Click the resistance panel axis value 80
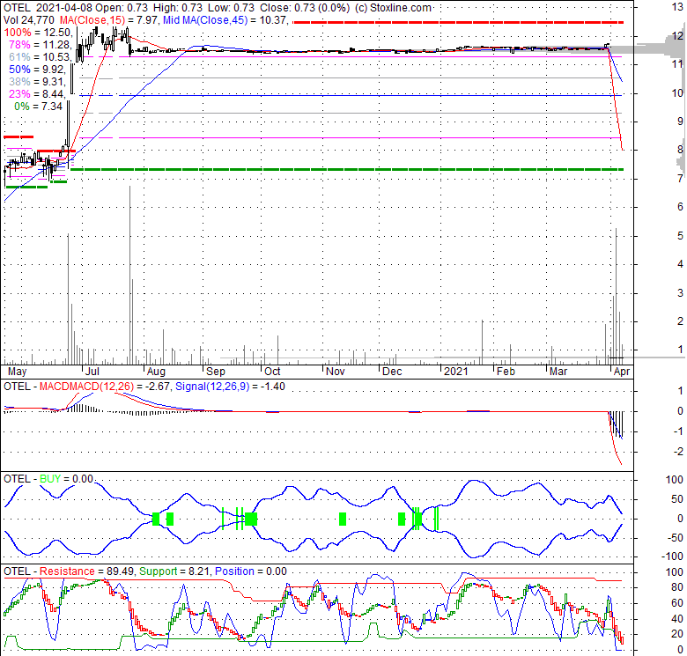 point(677,587)
